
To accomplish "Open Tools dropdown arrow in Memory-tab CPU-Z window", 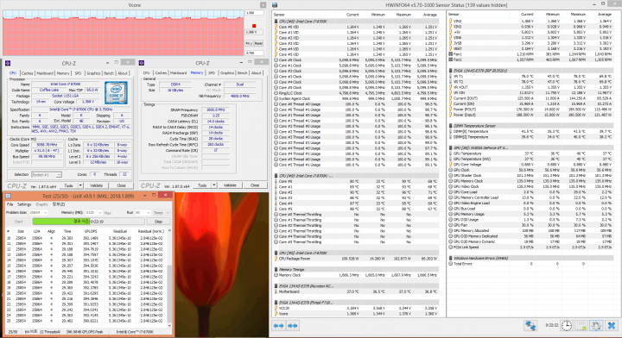I will tap(214, 185).
